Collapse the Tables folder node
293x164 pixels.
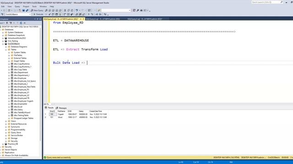click(x=6, y=50)
